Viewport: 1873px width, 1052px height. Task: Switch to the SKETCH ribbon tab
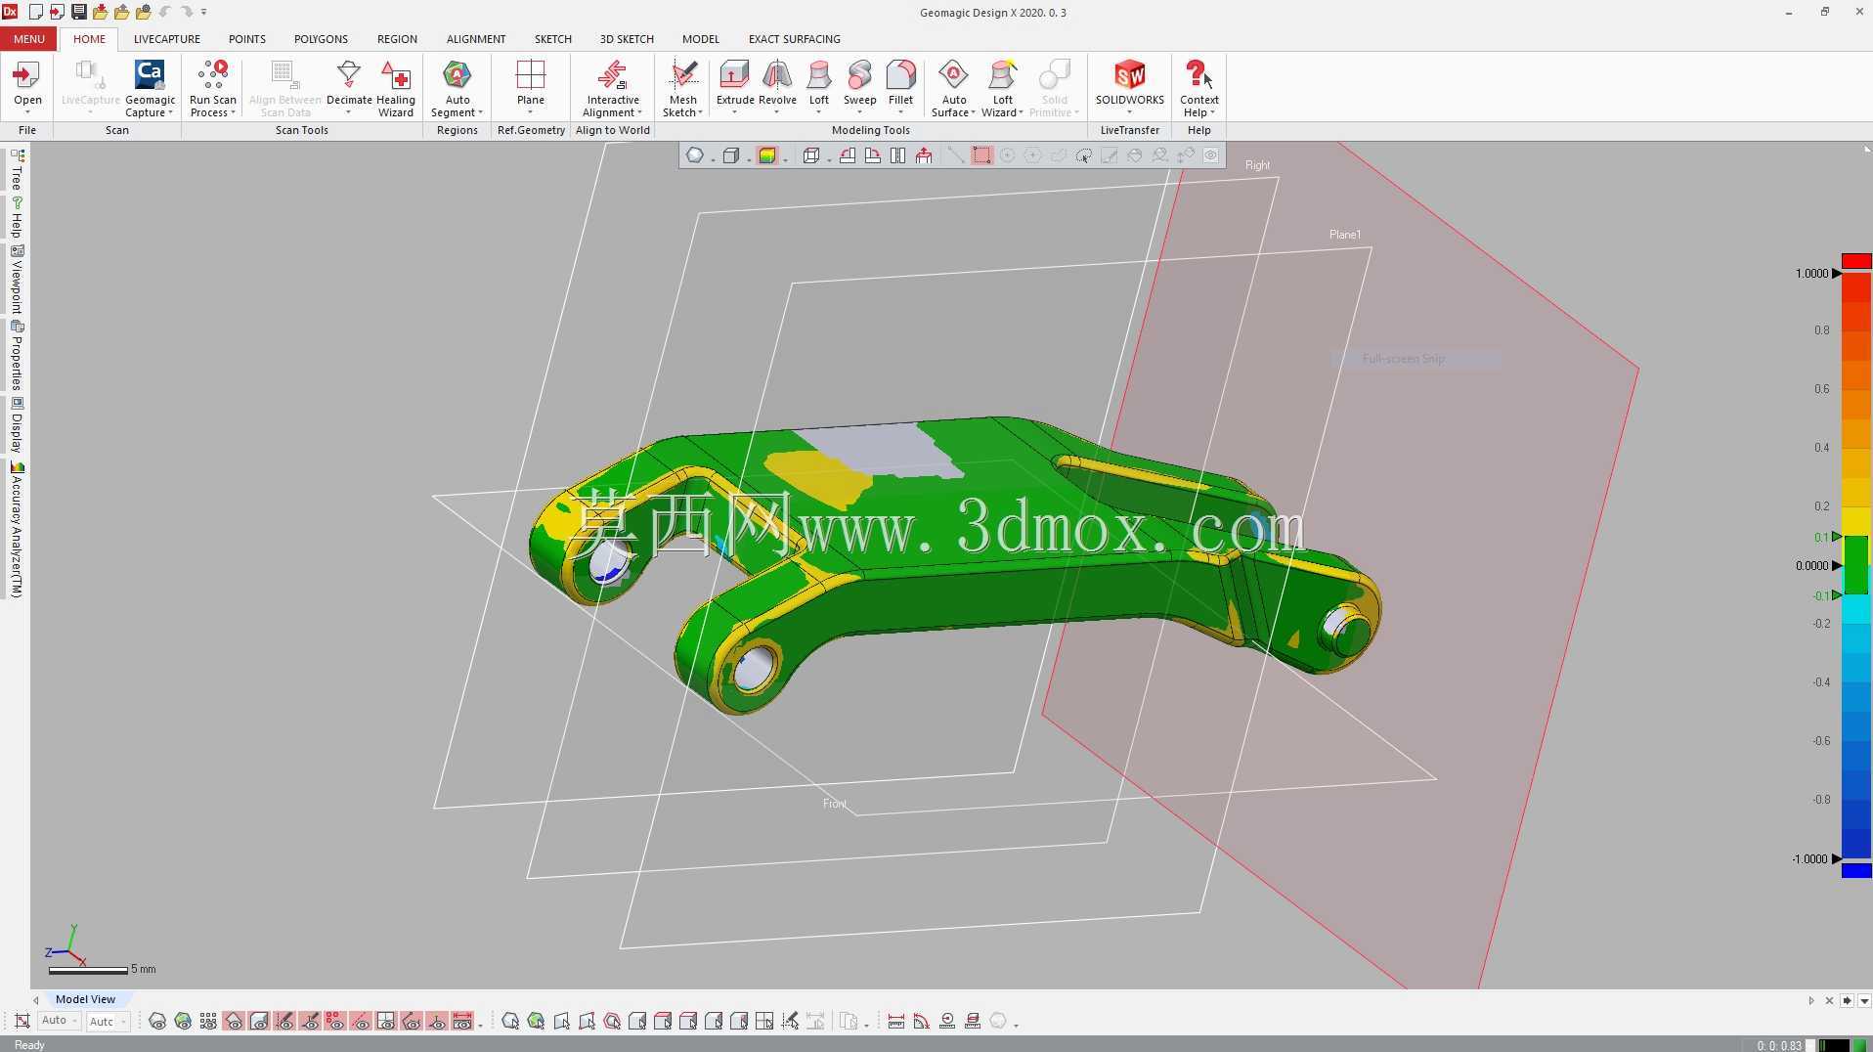[x=552, y=39]
